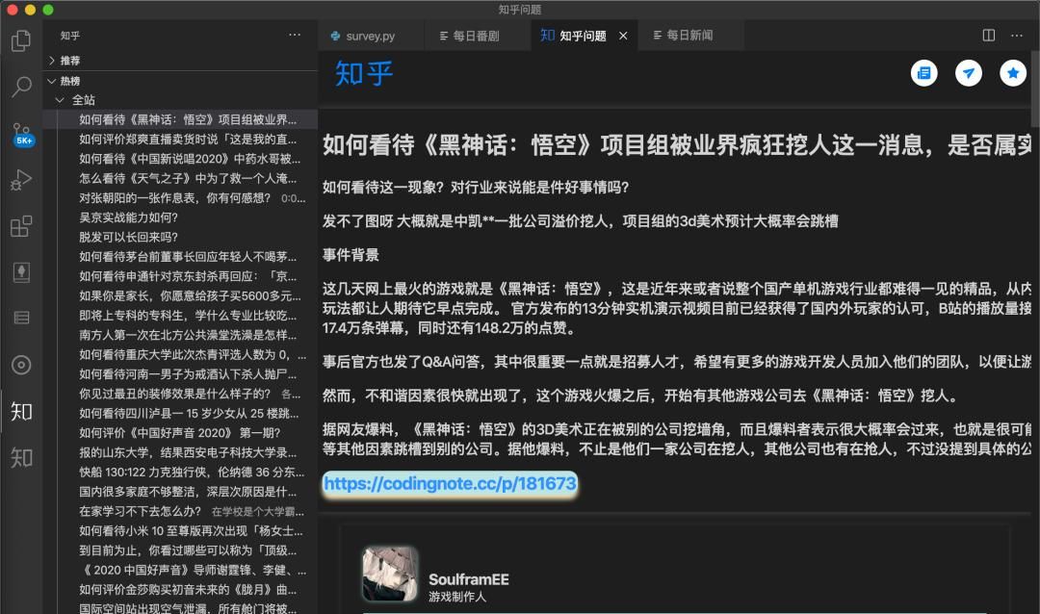Close the 知乎问题 tab

[622, 35]
